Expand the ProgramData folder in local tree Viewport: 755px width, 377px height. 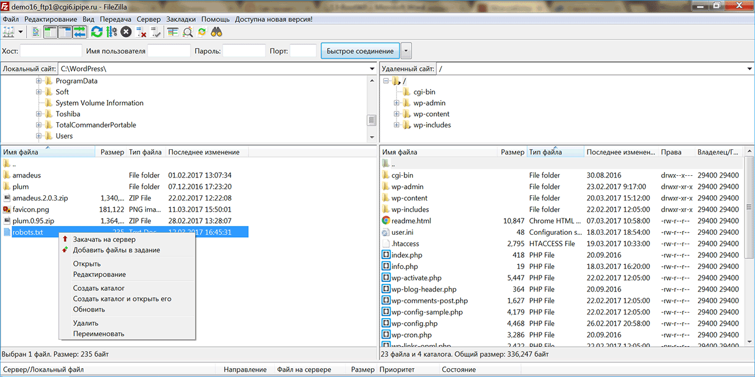click(x=39, y=81)
